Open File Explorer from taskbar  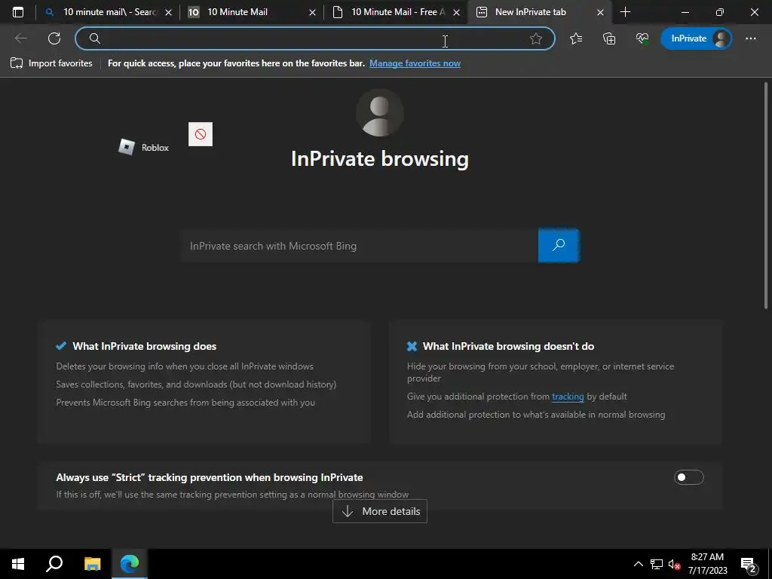tap(92, 564)
